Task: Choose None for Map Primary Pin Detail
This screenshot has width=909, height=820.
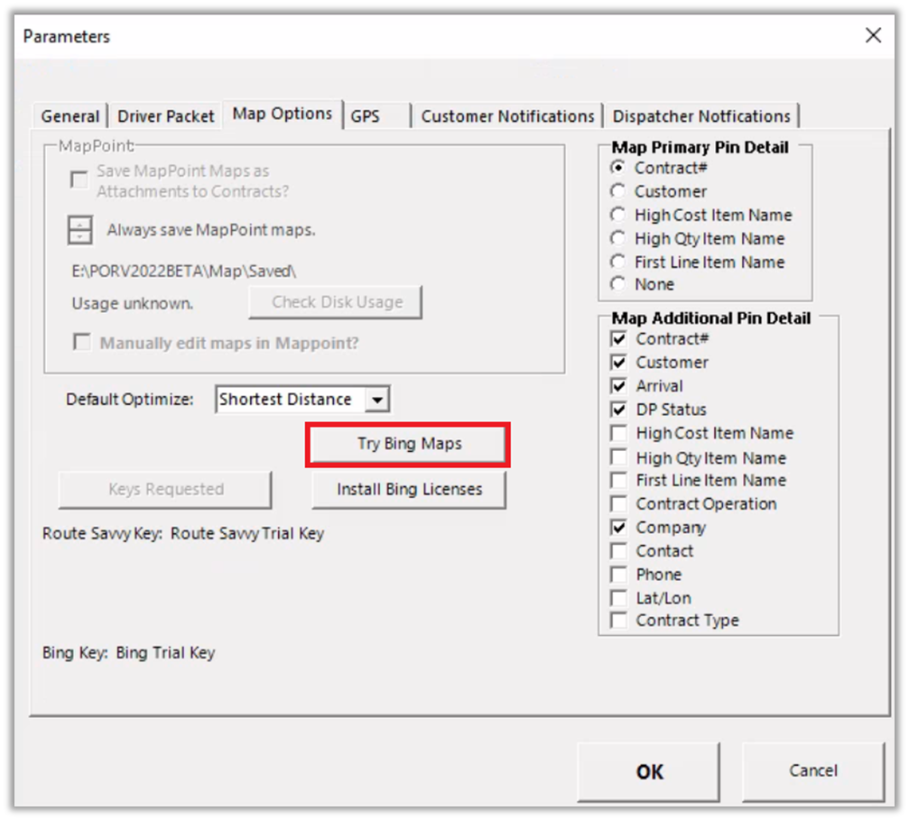Action: click(618, 284)
